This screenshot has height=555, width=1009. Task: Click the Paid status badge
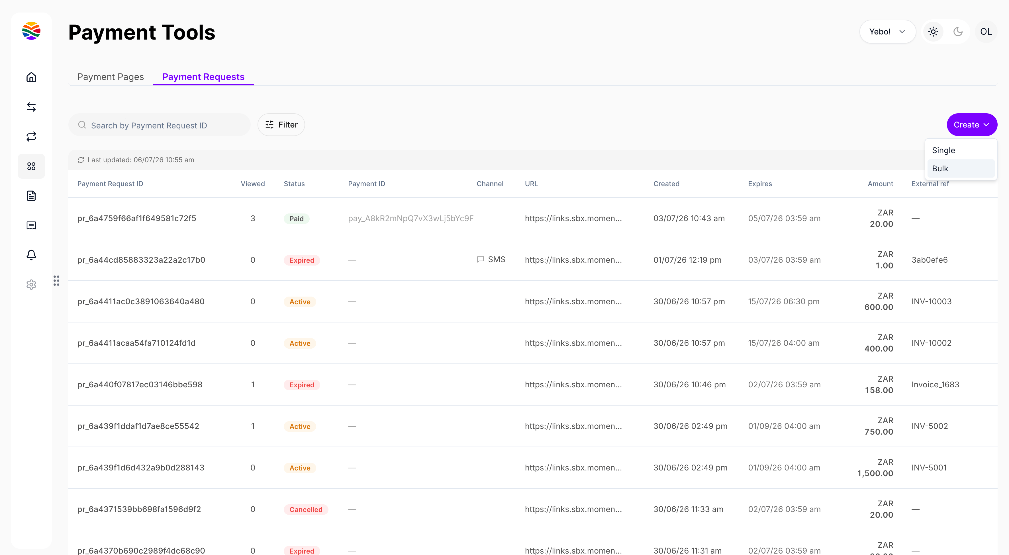point(297,219)
